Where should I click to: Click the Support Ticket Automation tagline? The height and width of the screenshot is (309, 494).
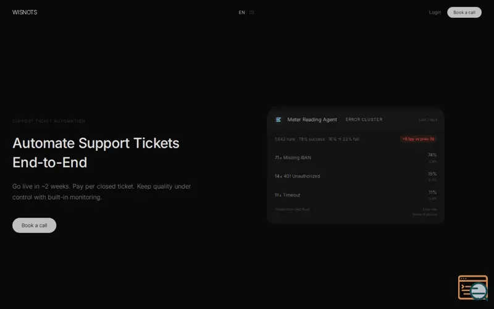tap(49, 121)
